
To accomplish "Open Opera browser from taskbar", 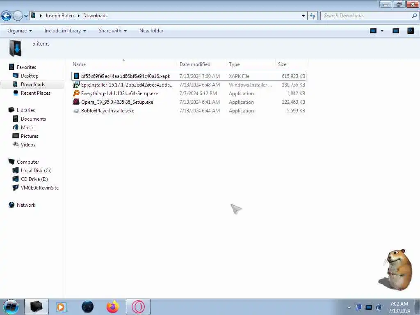I will pyautogui.click(x=138, y=307).
